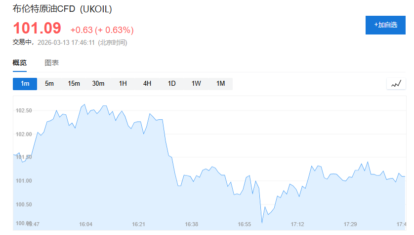
Task: Select the 1W weekly interval
Action: click(196, 84)
